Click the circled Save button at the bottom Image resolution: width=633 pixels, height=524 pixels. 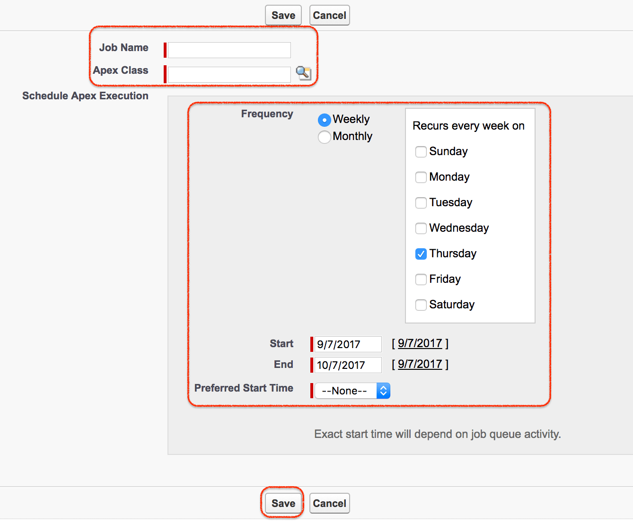[282, 503]
